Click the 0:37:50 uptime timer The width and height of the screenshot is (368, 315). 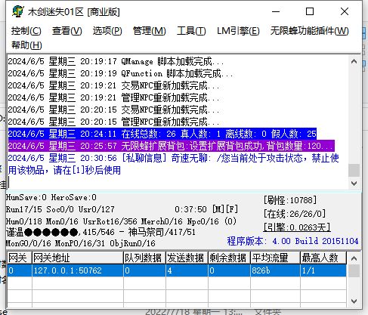pyautogui.click(x=190, y=209)
